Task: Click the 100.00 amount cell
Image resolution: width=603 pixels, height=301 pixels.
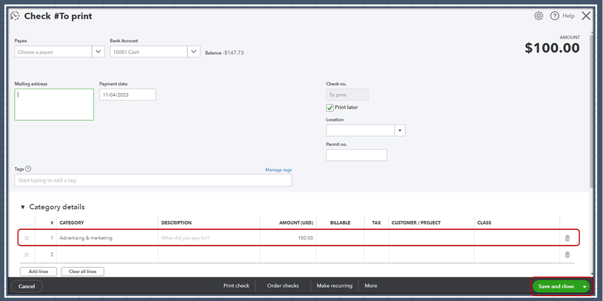Action: pos(288,238)
